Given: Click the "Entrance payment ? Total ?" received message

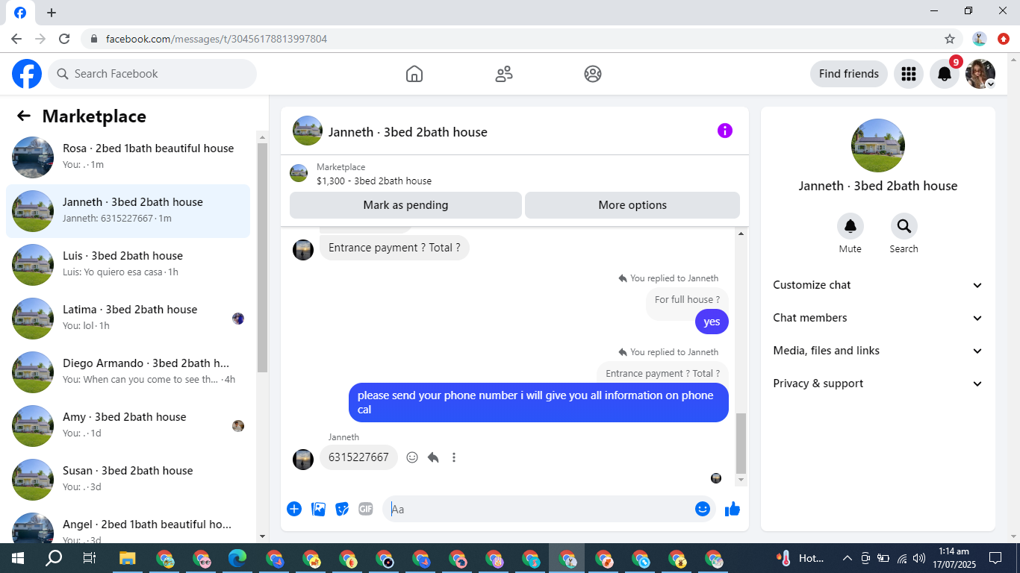Looking at the screenshot, I should 394,248.
